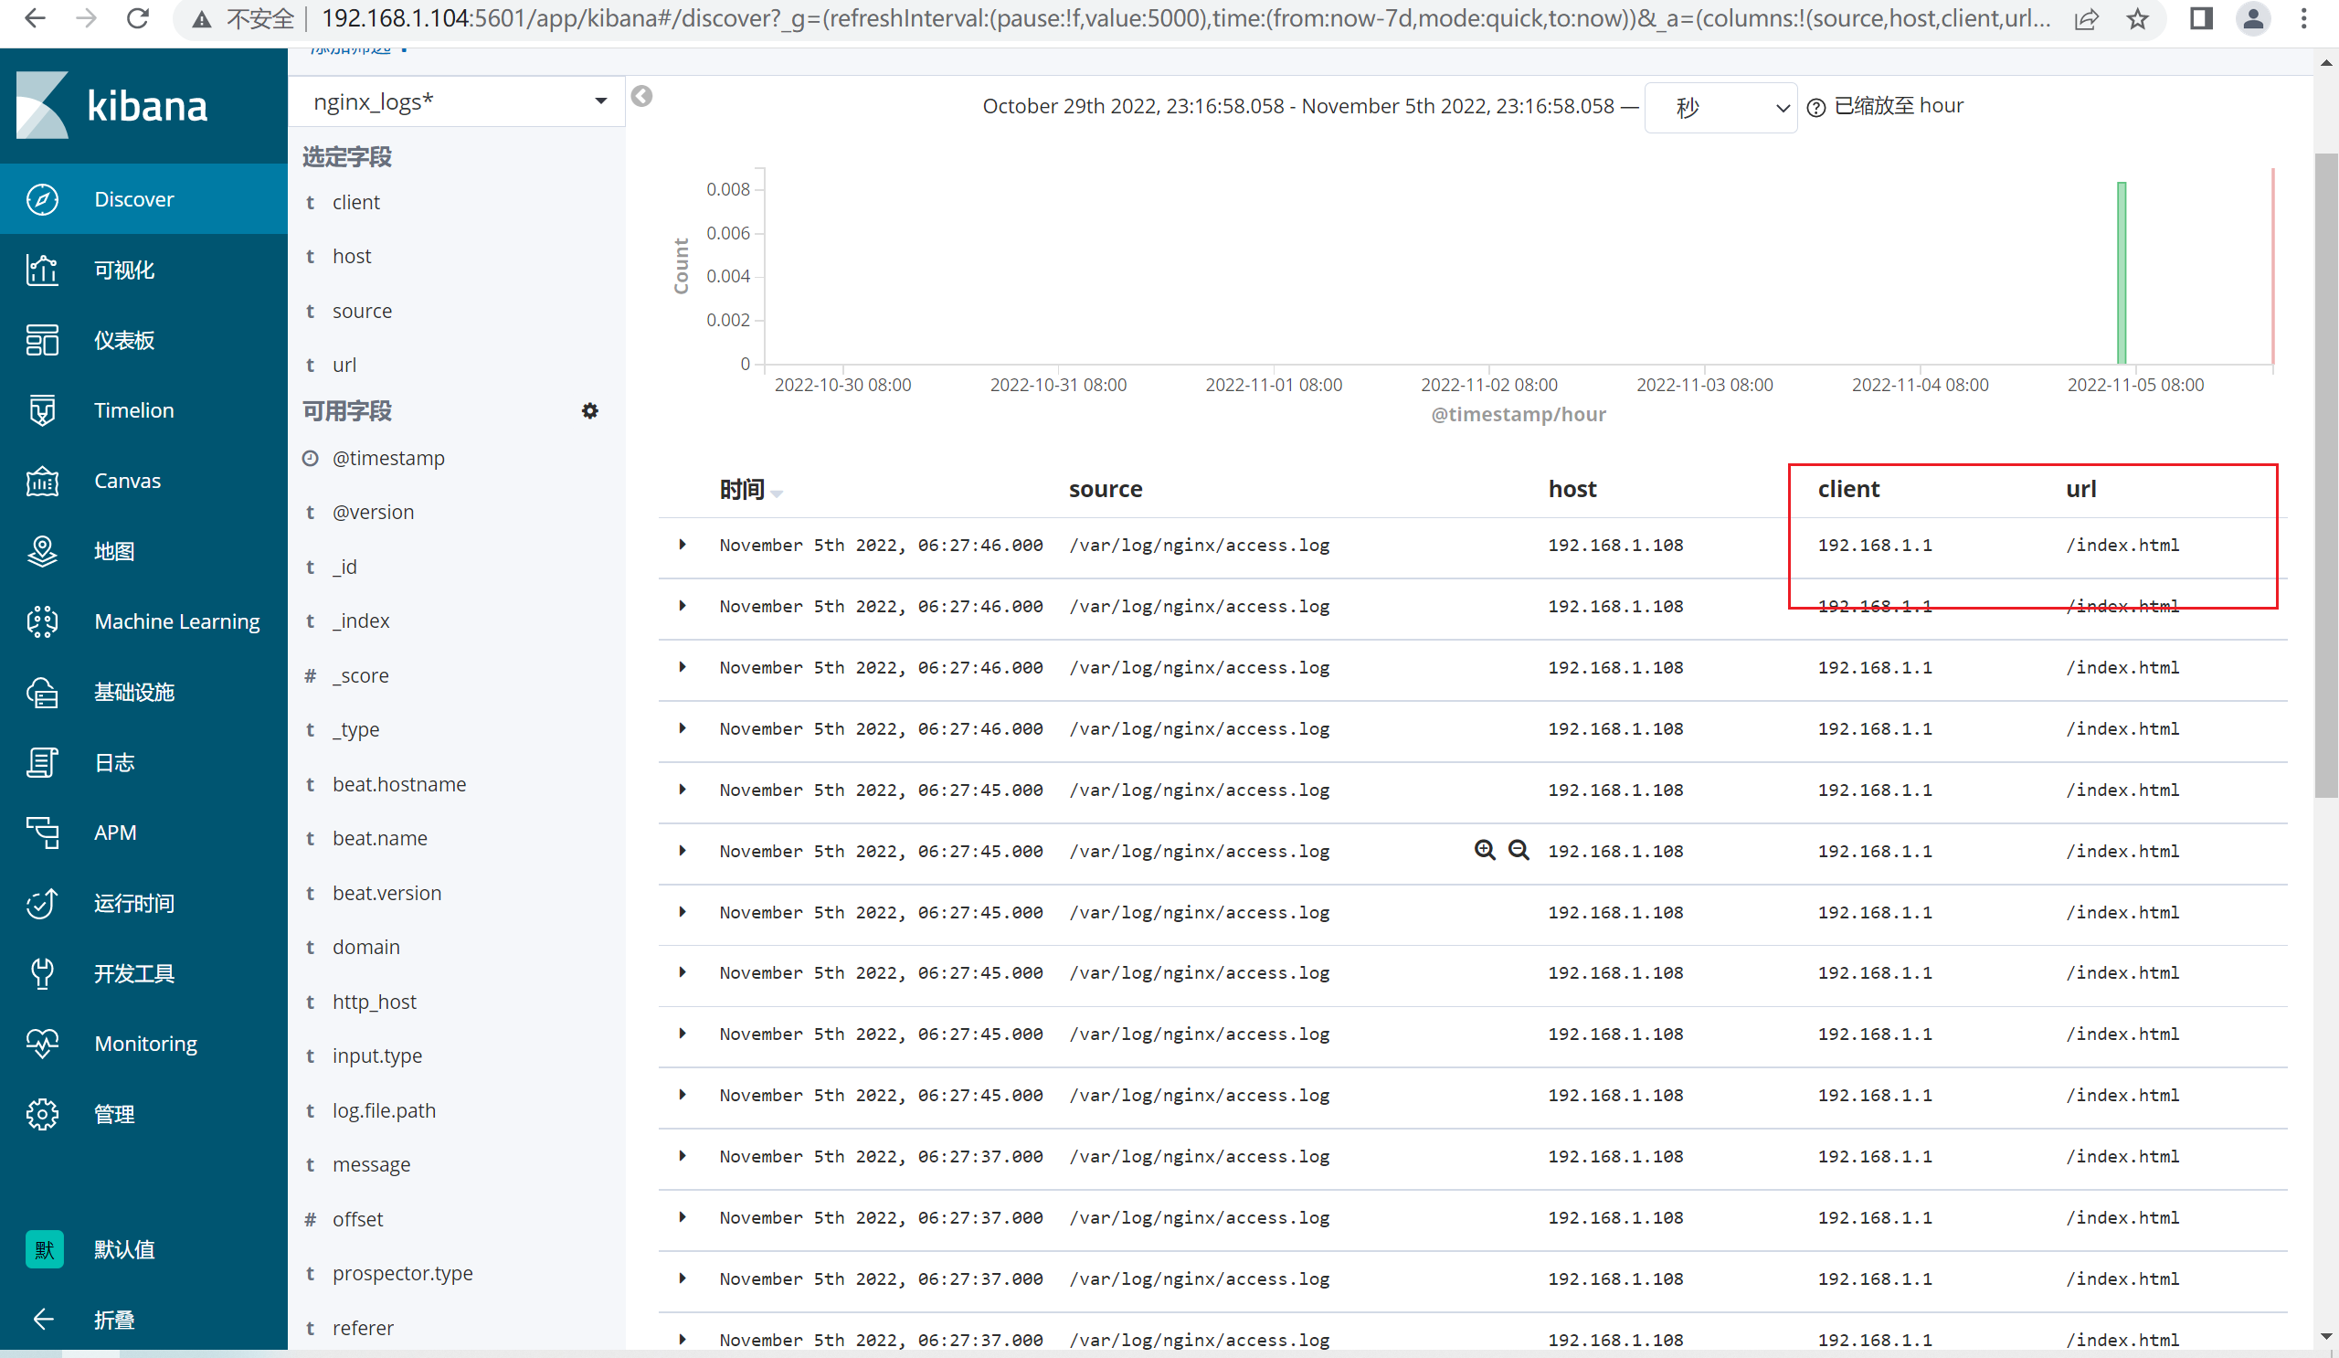2339x1358 pixels.
Task: Click the magnify-plus filter-for-value icon
Action: (1485, 850)
